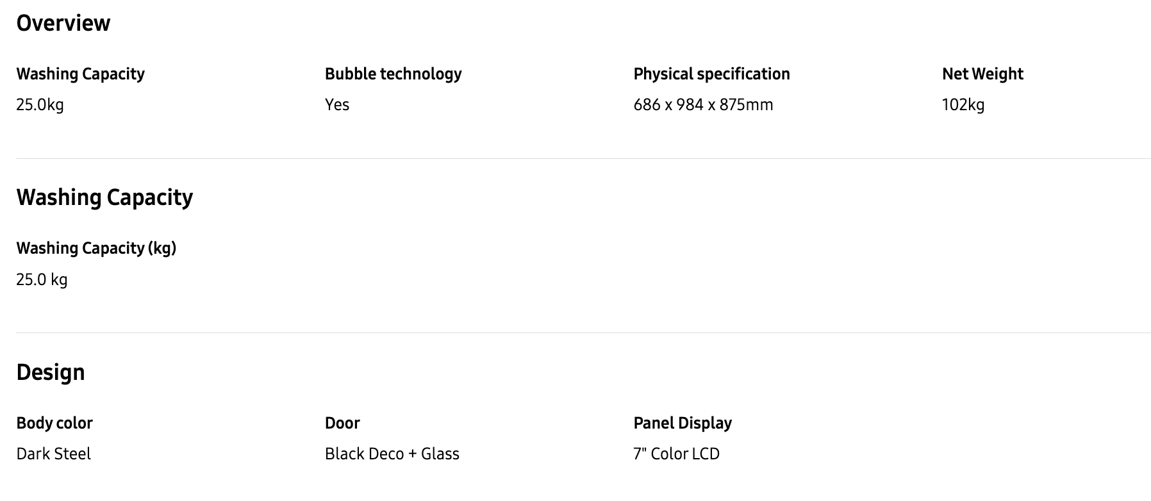Select the Door label
Screen dimensions: 1151x501
342,423
